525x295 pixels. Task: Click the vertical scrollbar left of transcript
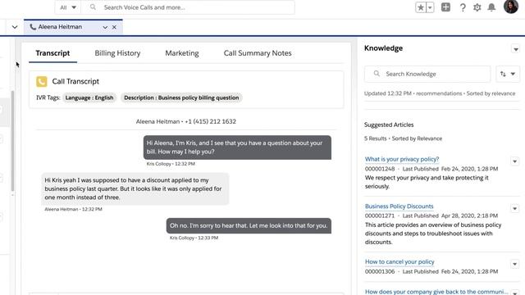tap(12, 140)
